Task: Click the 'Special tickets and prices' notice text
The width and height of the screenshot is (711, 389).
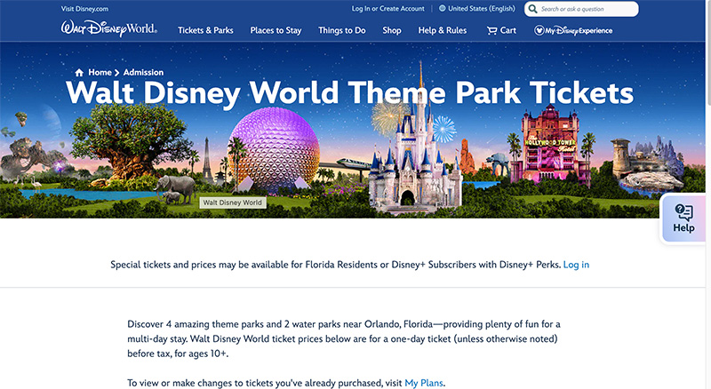Action: click(336, 265)
